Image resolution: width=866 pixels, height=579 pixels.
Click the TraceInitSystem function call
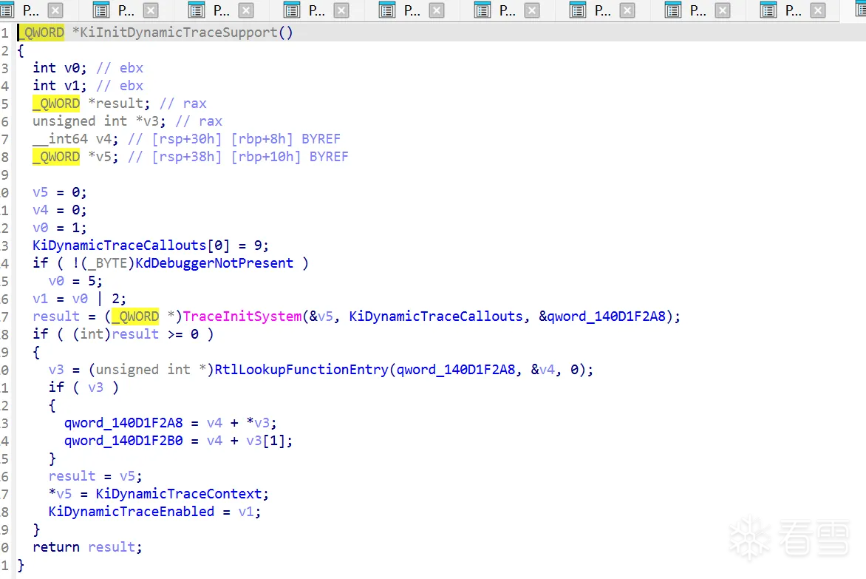coord(242,316)
